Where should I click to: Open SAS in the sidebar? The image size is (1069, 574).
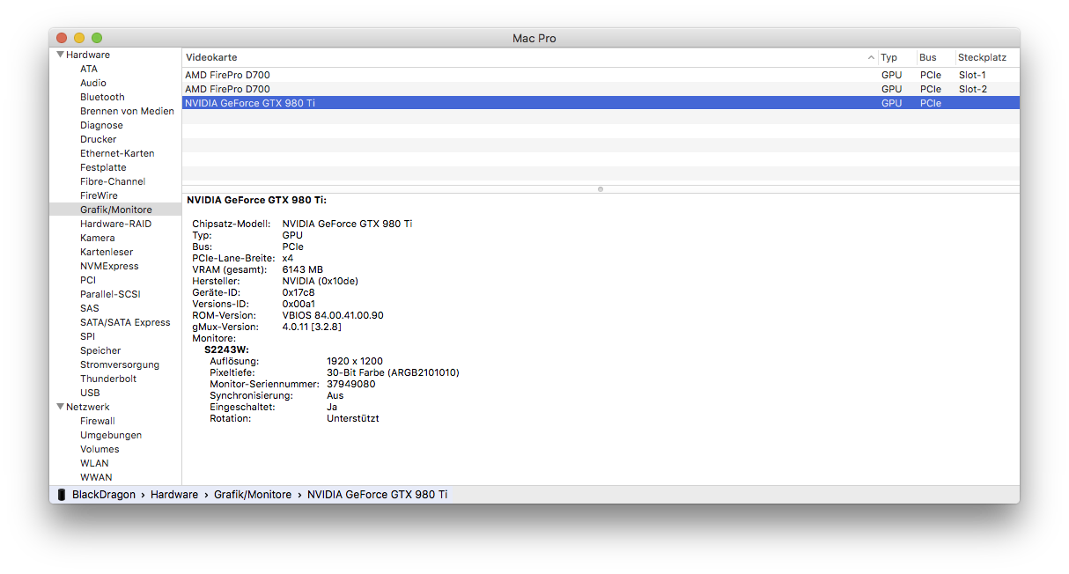click(x=90, y=308)
